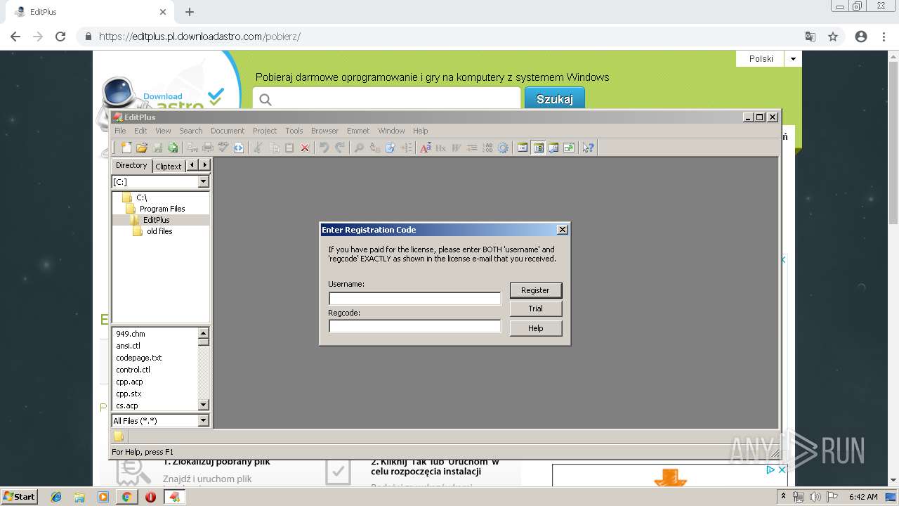Switch to the Cliptext tab
899x506 pixels.
click(169, 167)
